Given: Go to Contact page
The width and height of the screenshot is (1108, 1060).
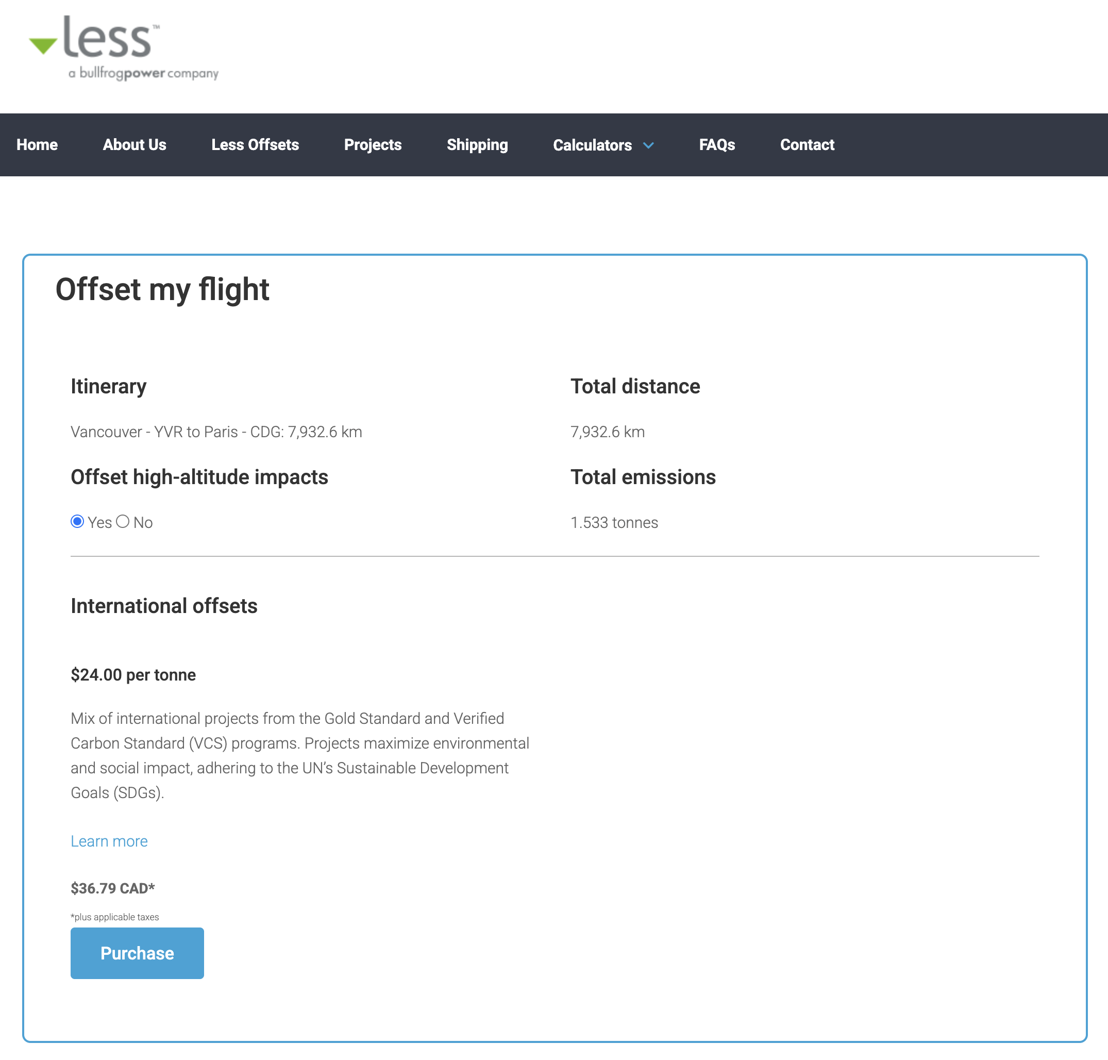Looking at the screenshot, I should pyautogui.click(x=807, y=145).
